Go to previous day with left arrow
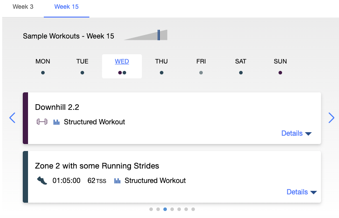Screen dimensions: 339x218 click(12, 118)
